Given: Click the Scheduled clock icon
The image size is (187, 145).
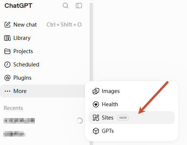Looking at the screenshot, I should pyautogui.click(x=7, y=65).
